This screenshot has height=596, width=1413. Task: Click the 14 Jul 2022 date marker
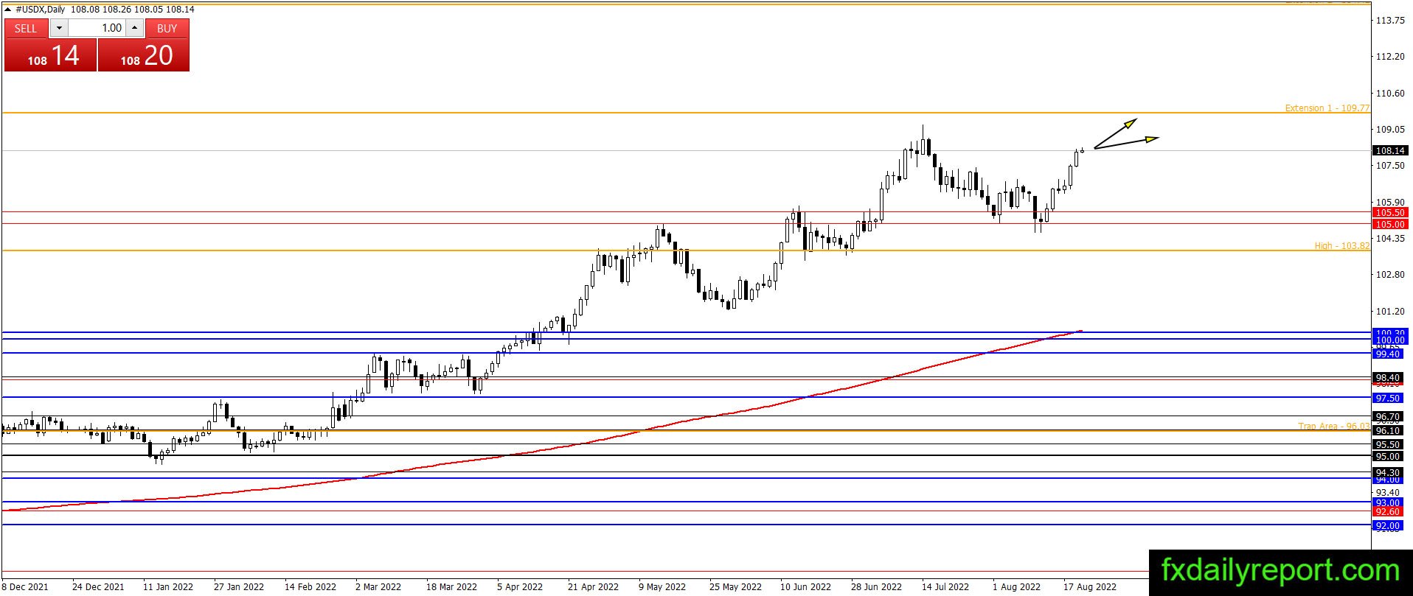pos(945,586)
